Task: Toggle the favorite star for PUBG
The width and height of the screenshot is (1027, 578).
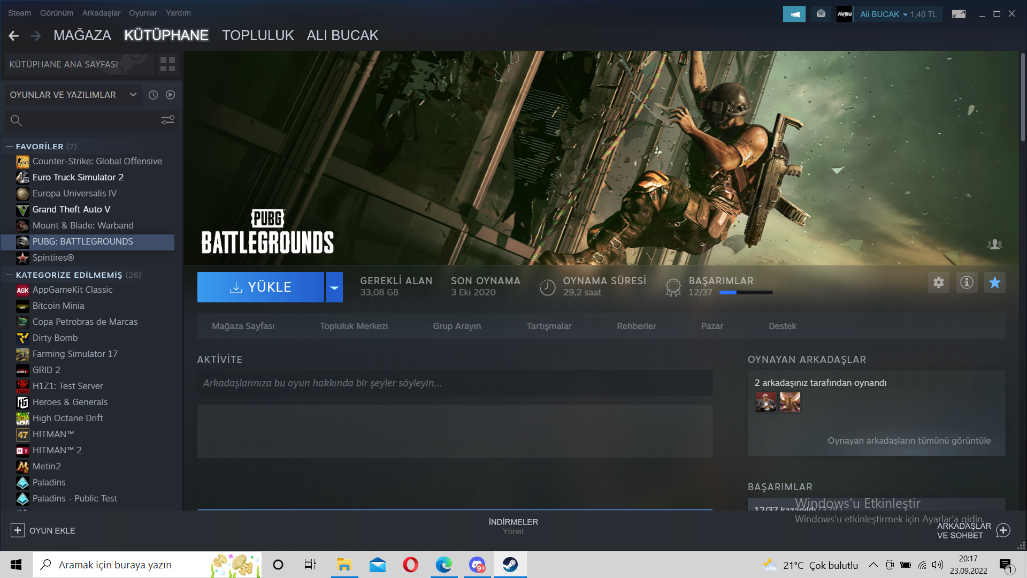Action: click(x=995, y=282)
